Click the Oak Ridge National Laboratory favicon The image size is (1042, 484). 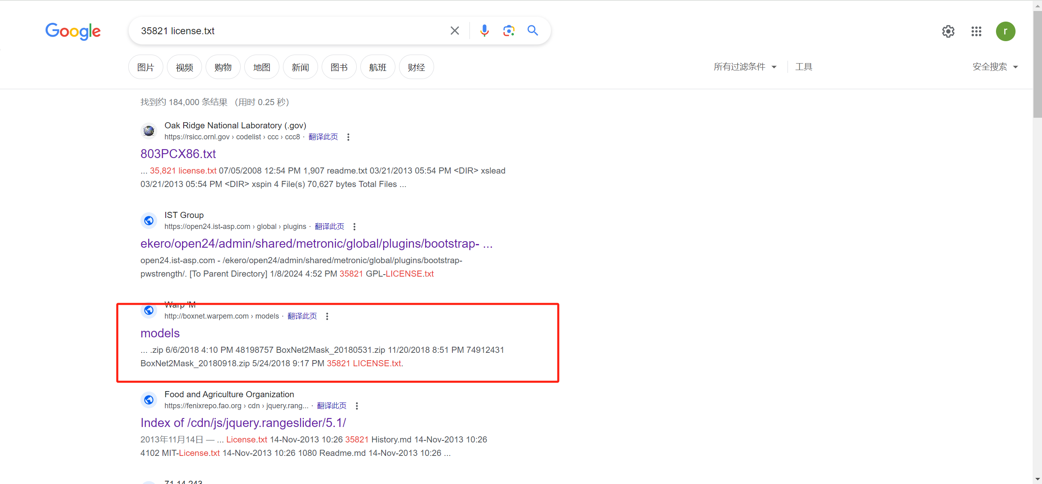[x=149, y=131]
